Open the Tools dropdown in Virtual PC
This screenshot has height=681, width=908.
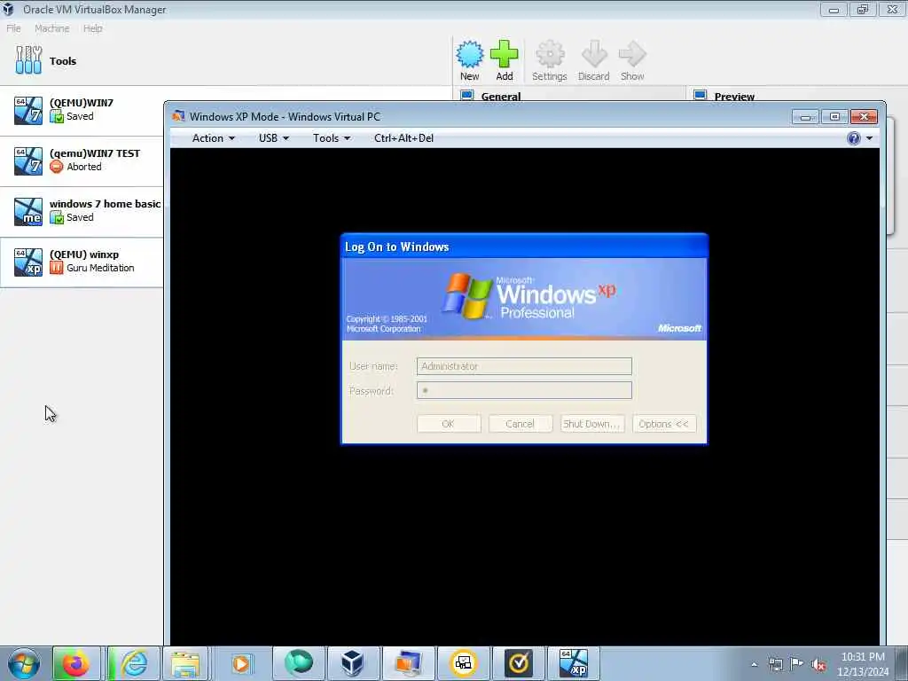click(x=332, y=138)
